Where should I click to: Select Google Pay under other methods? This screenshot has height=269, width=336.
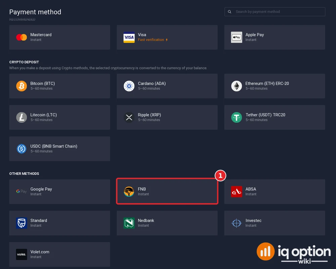(x=59, y=192)
